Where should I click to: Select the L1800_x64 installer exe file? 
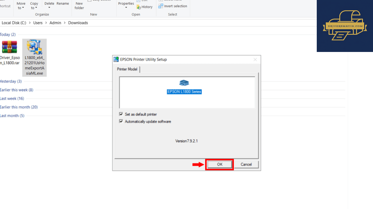pyautogui.click(x=34, y=57)
